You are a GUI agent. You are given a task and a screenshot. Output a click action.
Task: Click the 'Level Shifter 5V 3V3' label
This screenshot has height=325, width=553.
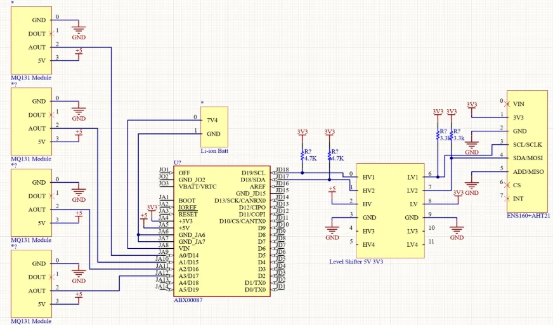click(356, 262)
